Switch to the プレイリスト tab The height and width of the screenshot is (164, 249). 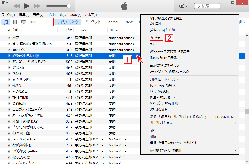(x=92, y=22)
